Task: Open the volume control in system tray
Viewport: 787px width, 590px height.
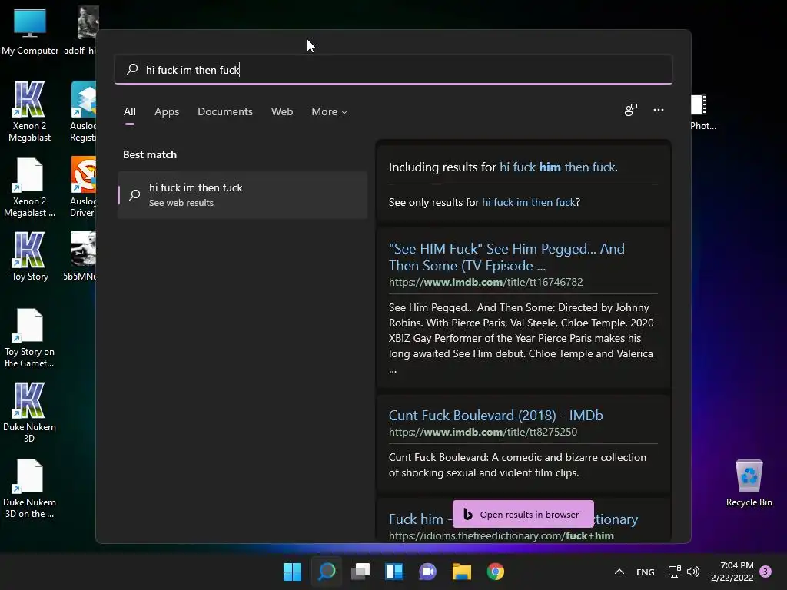Action: (693, 572)
